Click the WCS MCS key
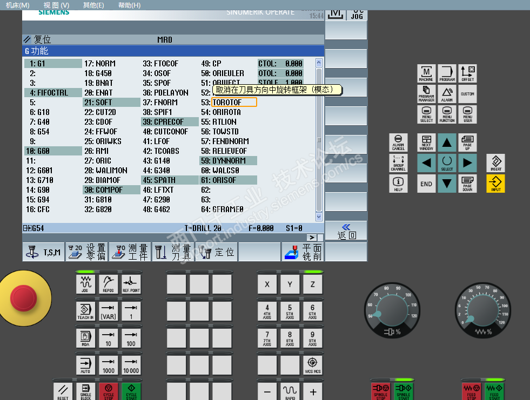The image size is (530, 400). point(313,365)
